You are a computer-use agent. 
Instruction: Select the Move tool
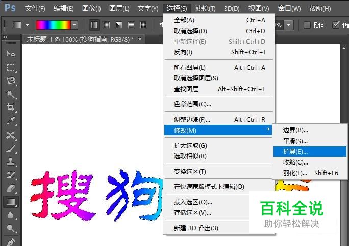pyautogui.click(x=11, y=54)
